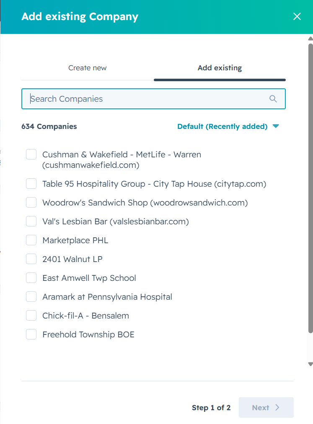Viewport: 313px width, 424px height.
Task: Expand sorting via the teal caret arrow
Action: point(276,126)
